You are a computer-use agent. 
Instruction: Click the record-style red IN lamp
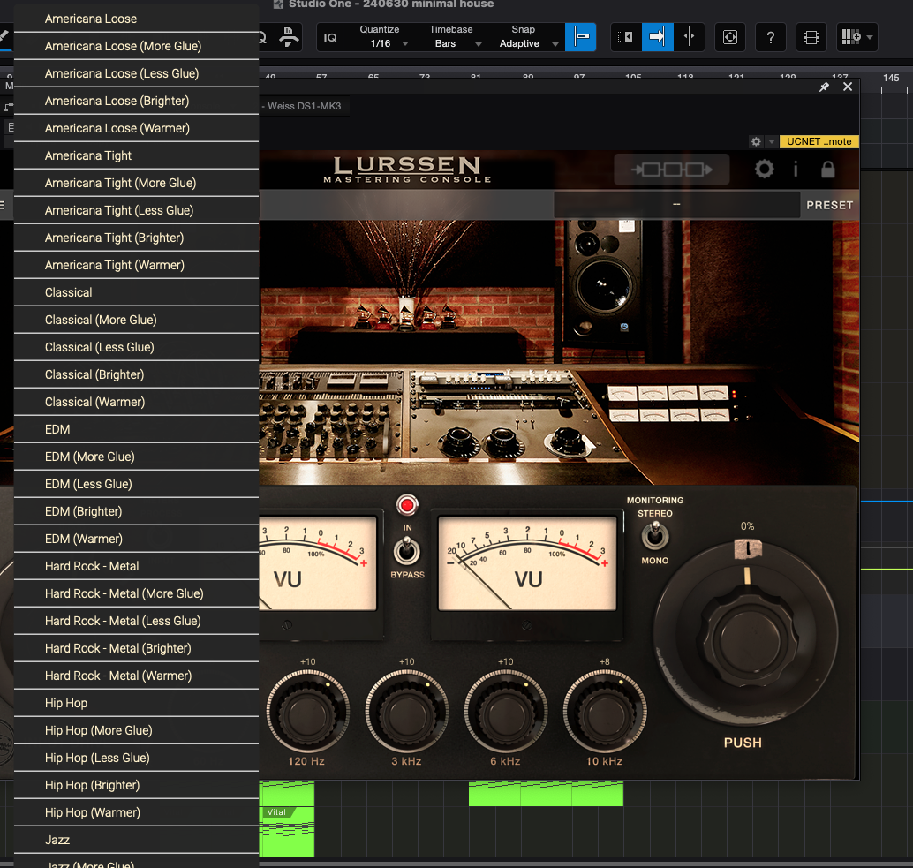point(407,505)
